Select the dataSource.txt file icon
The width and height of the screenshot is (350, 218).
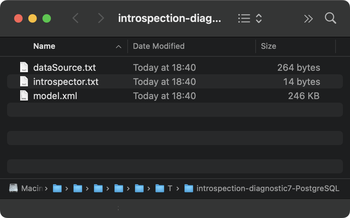[x=24, y=67]
